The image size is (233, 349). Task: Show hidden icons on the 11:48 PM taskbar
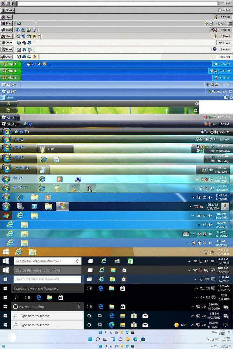[x=193, y=316]
